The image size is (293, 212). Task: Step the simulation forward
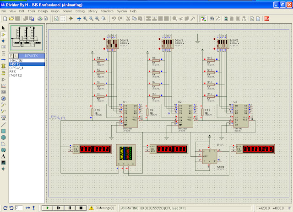(59, 208)
